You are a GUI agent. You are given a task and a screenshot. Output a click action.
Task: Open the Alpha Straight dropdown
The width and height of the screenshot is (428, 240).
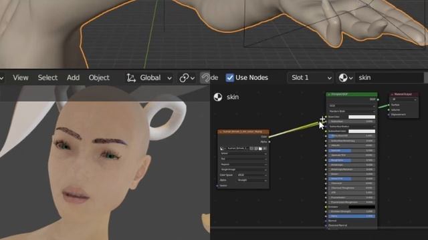(x=252, y=180)
